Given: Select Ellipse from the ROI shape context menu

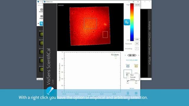Looking at the screenshot, I should pos(132,75).
